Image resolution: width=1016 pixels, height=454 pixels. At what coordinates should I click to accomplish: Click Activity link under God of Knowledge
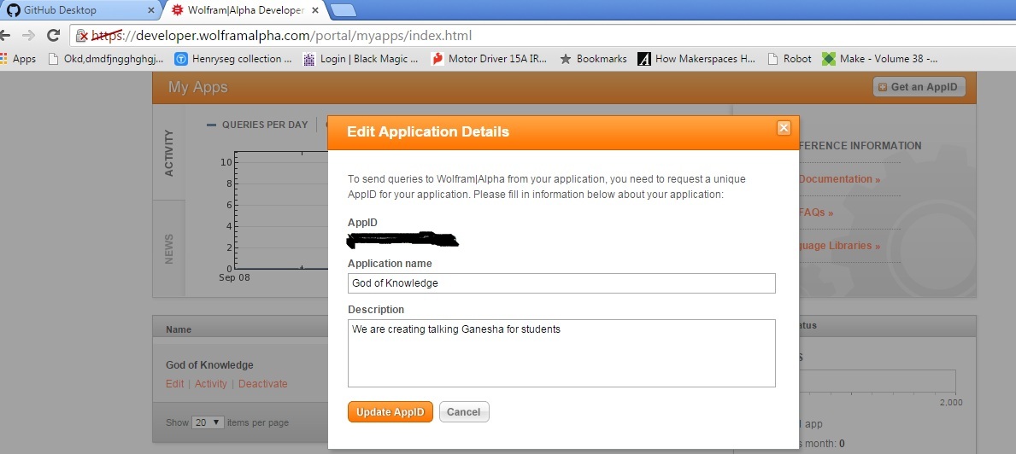coord(210,383)
